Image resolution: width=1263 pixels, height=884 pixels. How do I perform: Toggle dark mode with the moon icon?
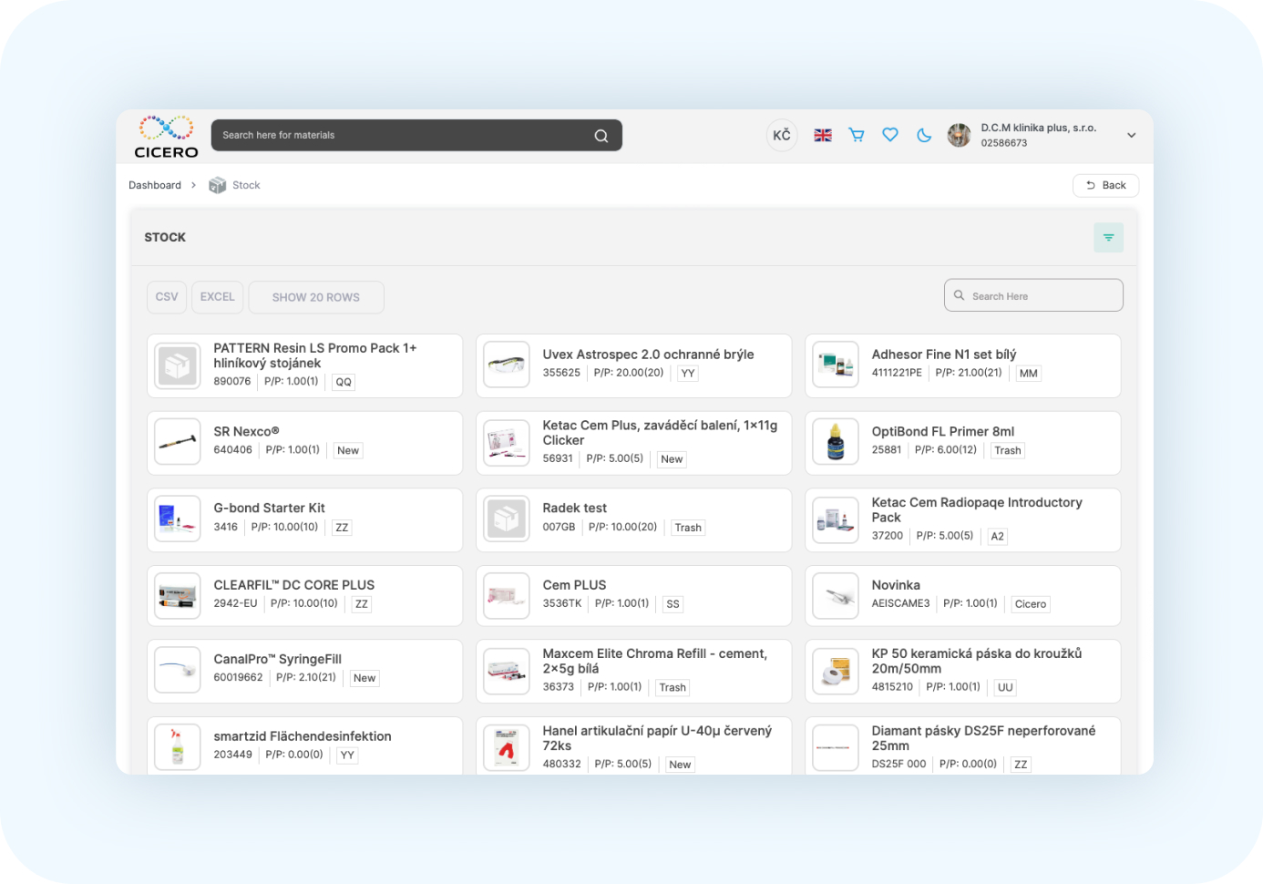click(924, 135)
